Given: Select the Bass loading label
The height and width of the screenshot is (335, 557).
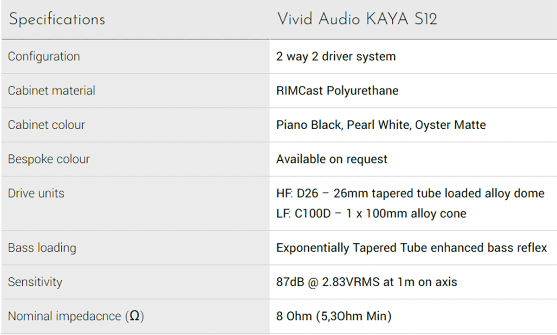Looking at the screenshot, I should point(42,248).
